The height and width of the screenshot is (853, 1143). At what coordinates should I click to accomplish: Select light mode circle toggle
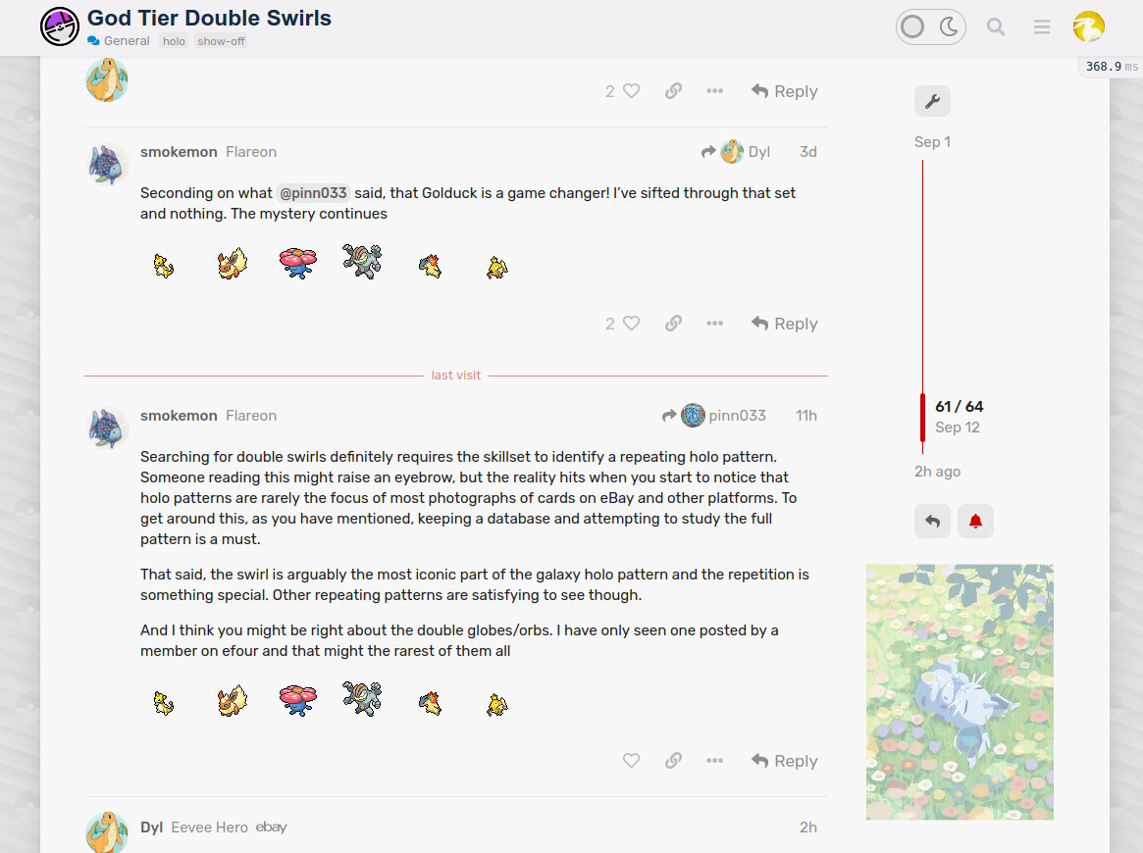pyautogui.click(x=911, y=27)
